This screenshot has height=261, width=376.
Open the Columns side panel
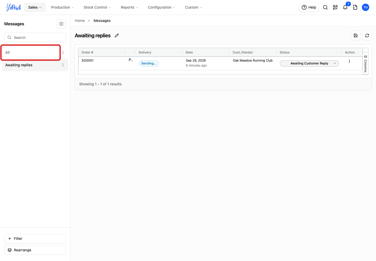[x=366, y=64]
